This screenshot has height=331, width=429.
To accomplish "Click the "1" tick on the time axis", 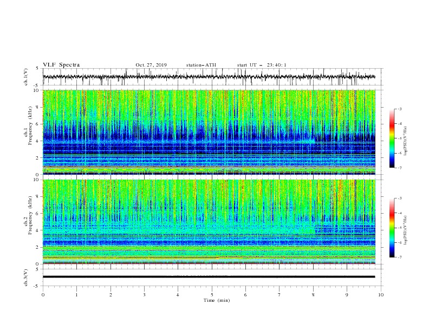I will tap(76, 295).
